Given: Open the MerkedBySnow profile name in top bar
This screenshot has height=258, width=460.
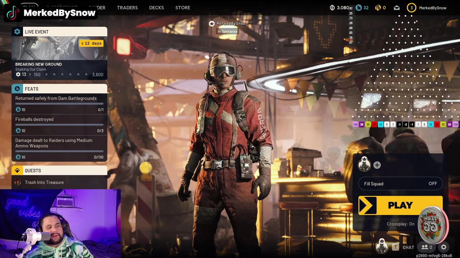Looking at the screenshot, I should click(x=433, y=8).
